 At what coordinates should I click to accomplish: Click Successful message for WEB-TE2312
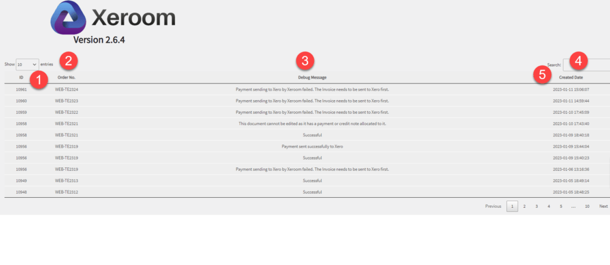(312, 192)
